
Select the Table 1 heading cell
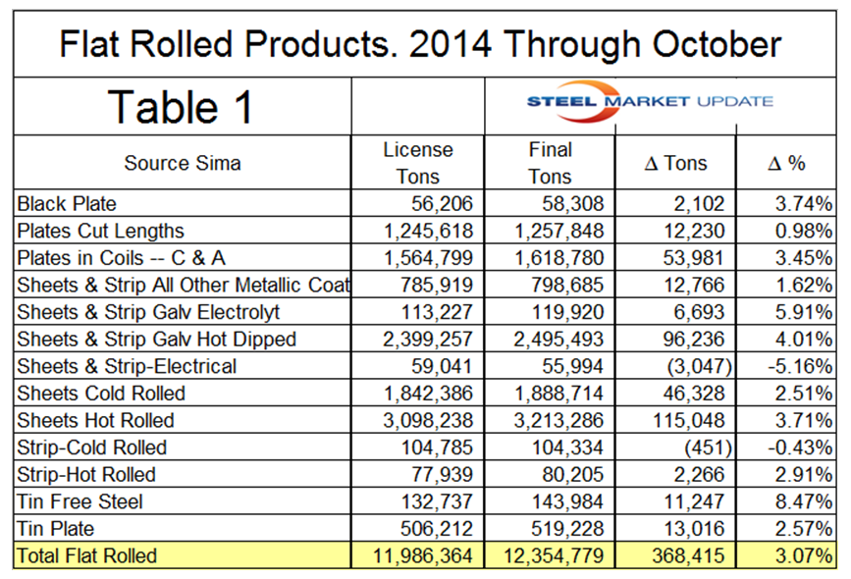pos(181,105)
